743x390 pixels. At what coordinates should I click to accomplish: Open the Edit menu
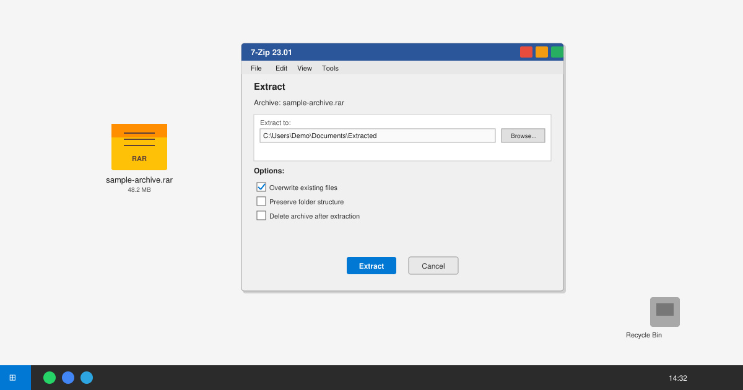pyautogui.click(x=281, y=68)
